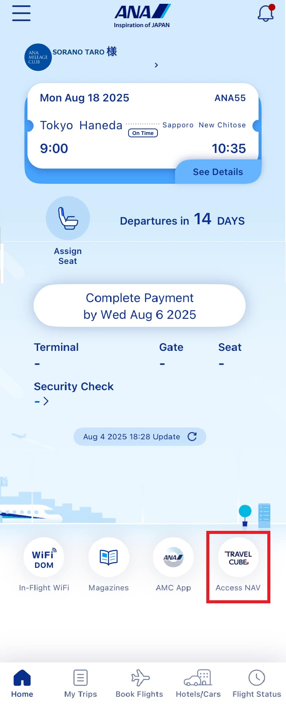
Task: Expand the Security Check details arrow
Action: 46,401
